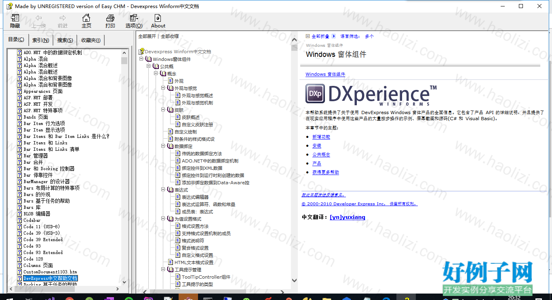The height and width of the screenshot is (300, 552).
Task: Click book icon of Windows窗体组件 node
Action: 148,59
